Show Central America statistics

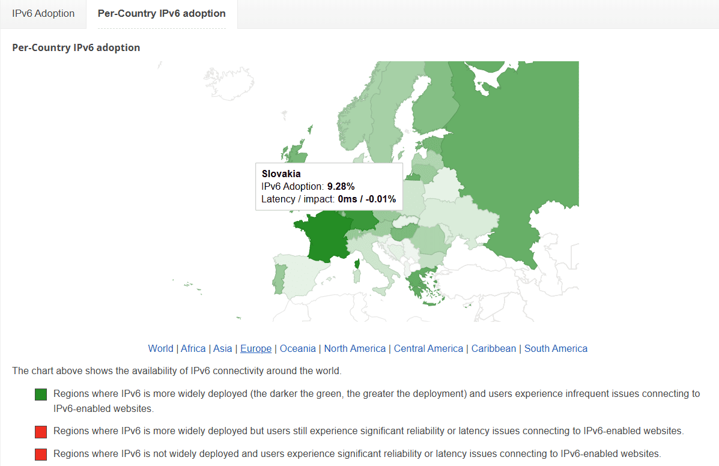pyautogui.click(x=428, y=348)
